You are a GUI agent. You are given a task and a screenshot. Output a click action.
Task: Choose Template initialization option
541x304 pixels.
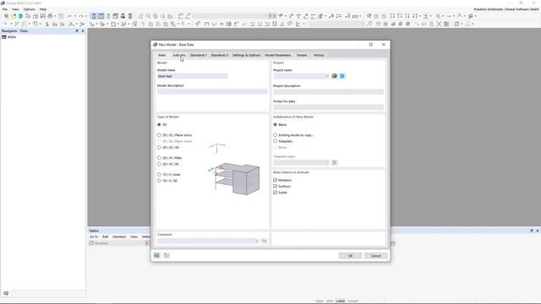click(x=276, y=141)
